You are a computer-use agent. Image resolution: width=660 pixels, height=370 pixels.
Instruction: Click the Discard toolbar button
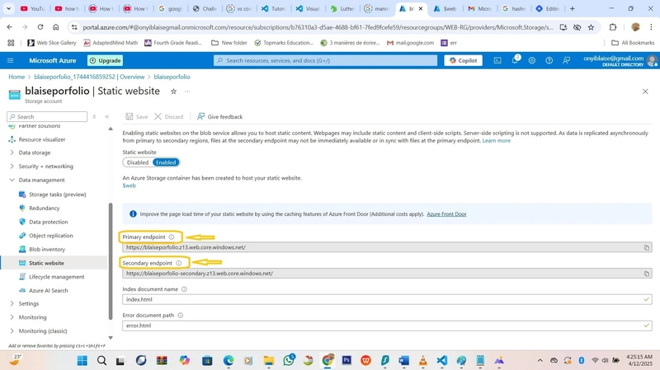coord(169,117)
